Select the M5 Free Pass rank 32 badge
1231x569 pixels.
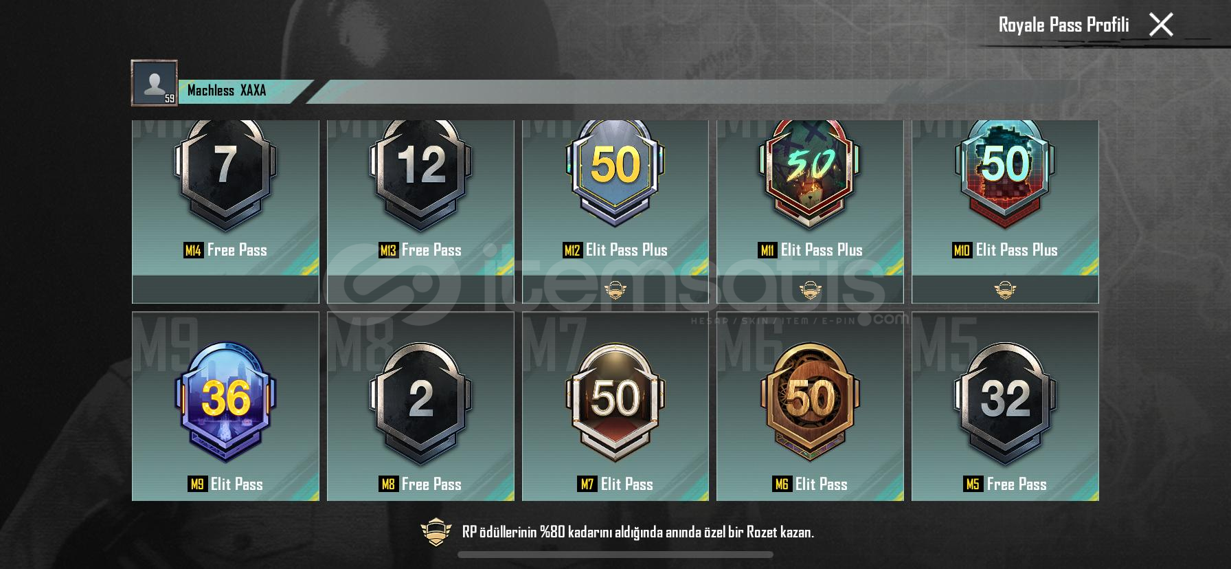point(1005,401)
